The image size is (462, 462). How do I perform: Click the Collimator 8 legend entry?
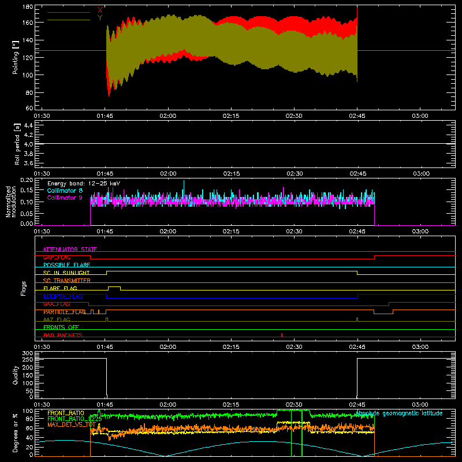tap(65, 191)
